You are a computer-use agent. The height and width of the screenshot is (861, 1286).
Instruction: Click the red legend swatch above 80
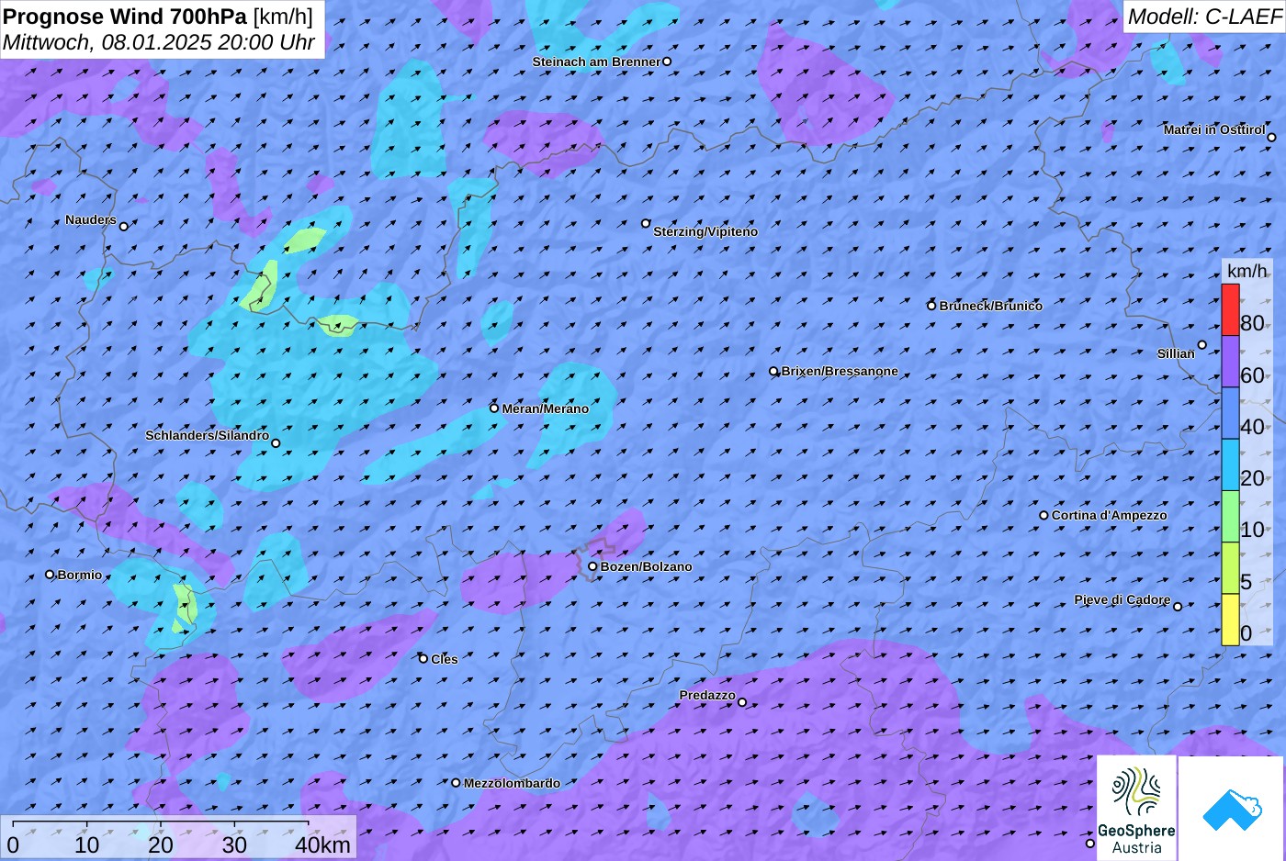1230,309
